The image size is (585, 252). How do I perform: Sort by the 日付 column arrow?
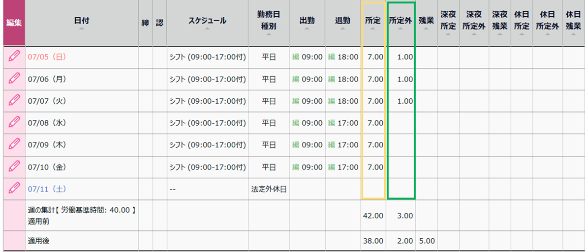pyautogui.click(x=82, y=28)
